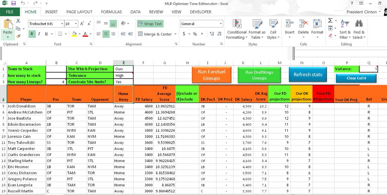Click the Run Draftkings Lineups button

coord(259,75)
